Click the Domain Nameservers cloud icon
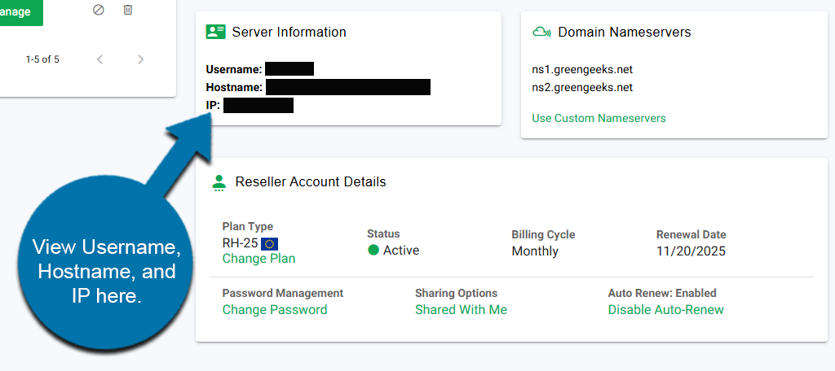This screenshot has height=371, width=835. click(541, 32)
